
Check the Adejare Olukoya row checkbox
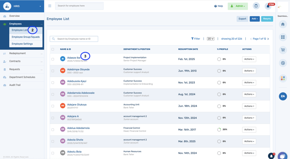click(53, 106)
